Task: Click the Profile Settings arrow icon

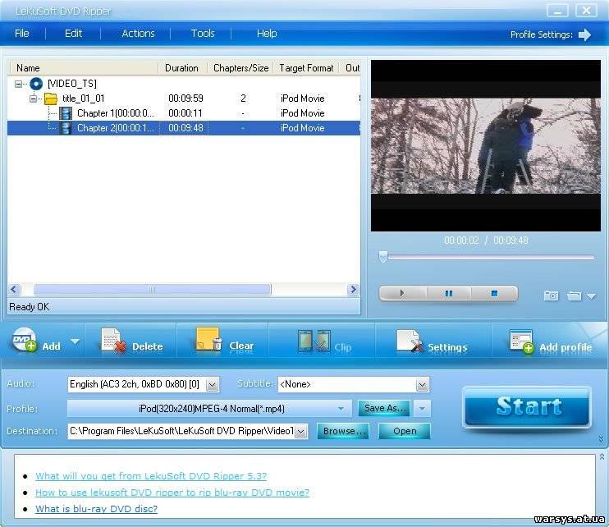Action: pyautogui.click(x=584, y=34)
